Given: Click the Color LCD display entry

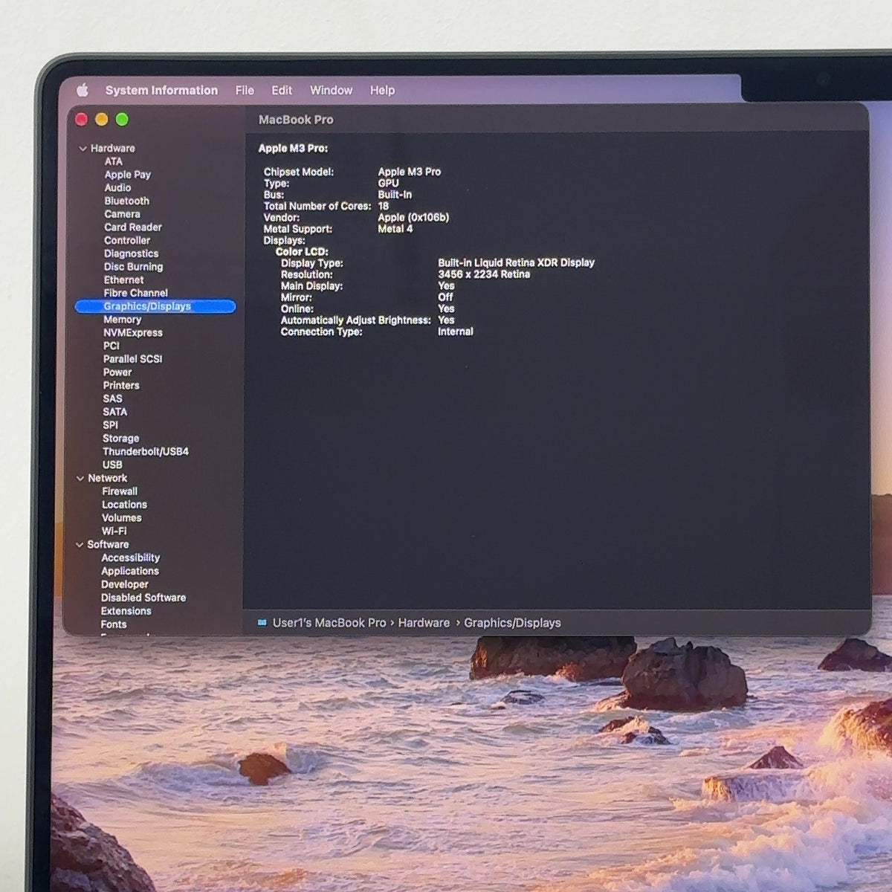Looking at the screenshot, I should pyautogui.click(x=302, y=252).
